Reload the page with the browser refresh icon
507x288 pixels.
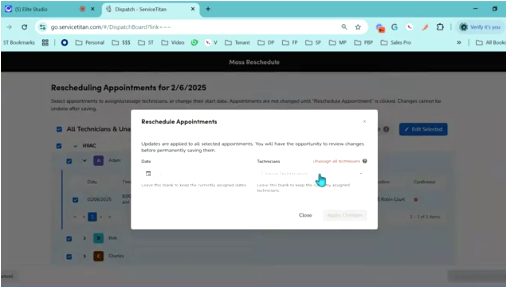pyautogui.click(x=24, y=27)
